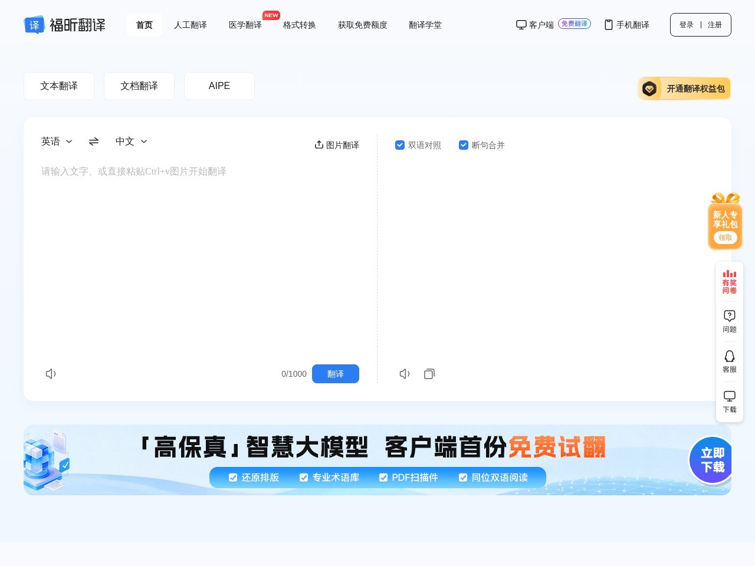Play source text audio speaker icon
This screenshot has width=755, height=566.
pyautogui.click(x=51, y=374)
